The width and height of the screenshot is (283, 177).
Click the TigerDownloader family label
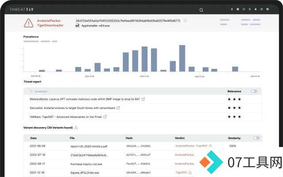tap(50, 25)
